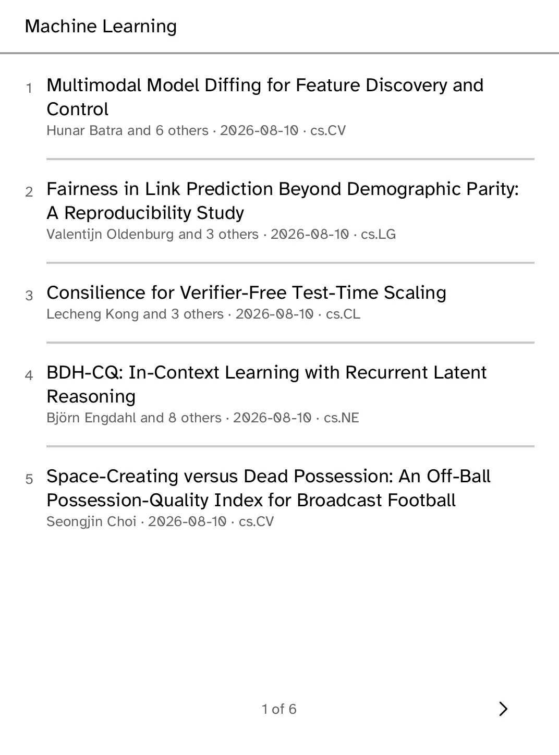
Task: Click author line 'Björn Engdahl and 8 others'
Action: [134, 418]
